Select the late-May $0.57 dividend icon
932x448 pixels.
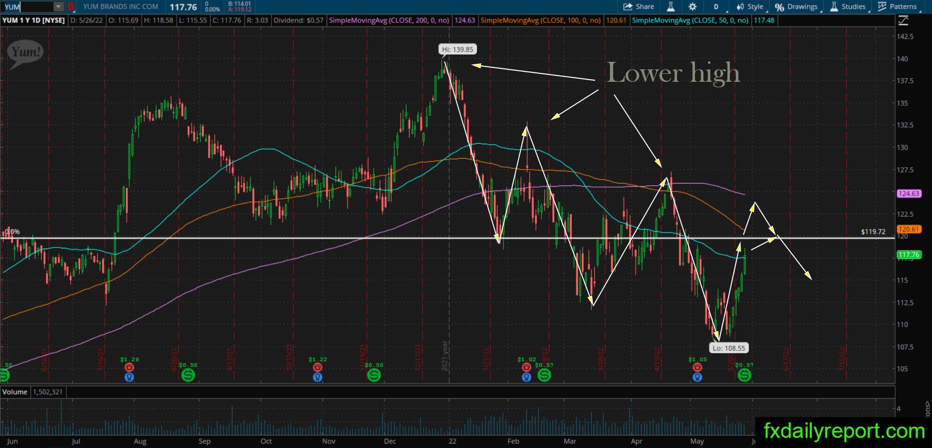744,375
